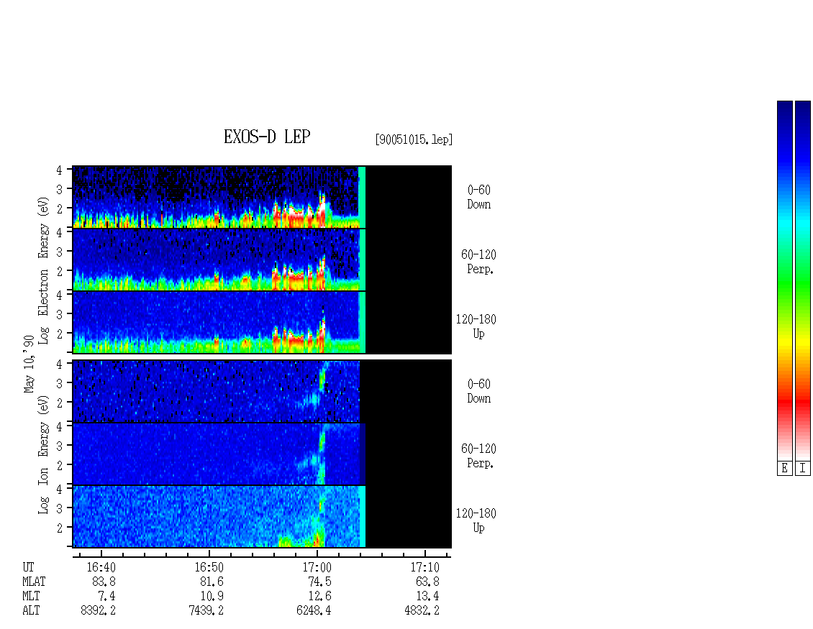
Task: Click the ion 0-60 Down spectrogram panel
Action: 262,391
